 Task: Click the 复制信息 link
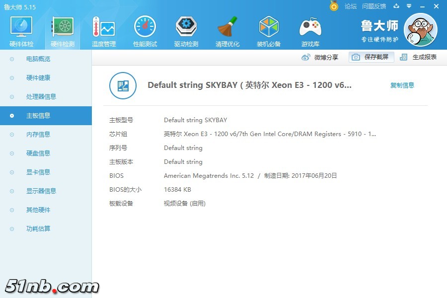(x=402, y=85)
